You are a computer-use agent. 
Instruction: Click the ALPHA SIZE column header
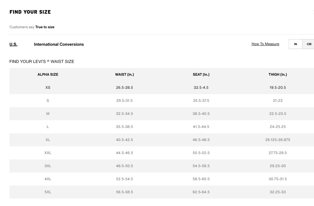48,75
